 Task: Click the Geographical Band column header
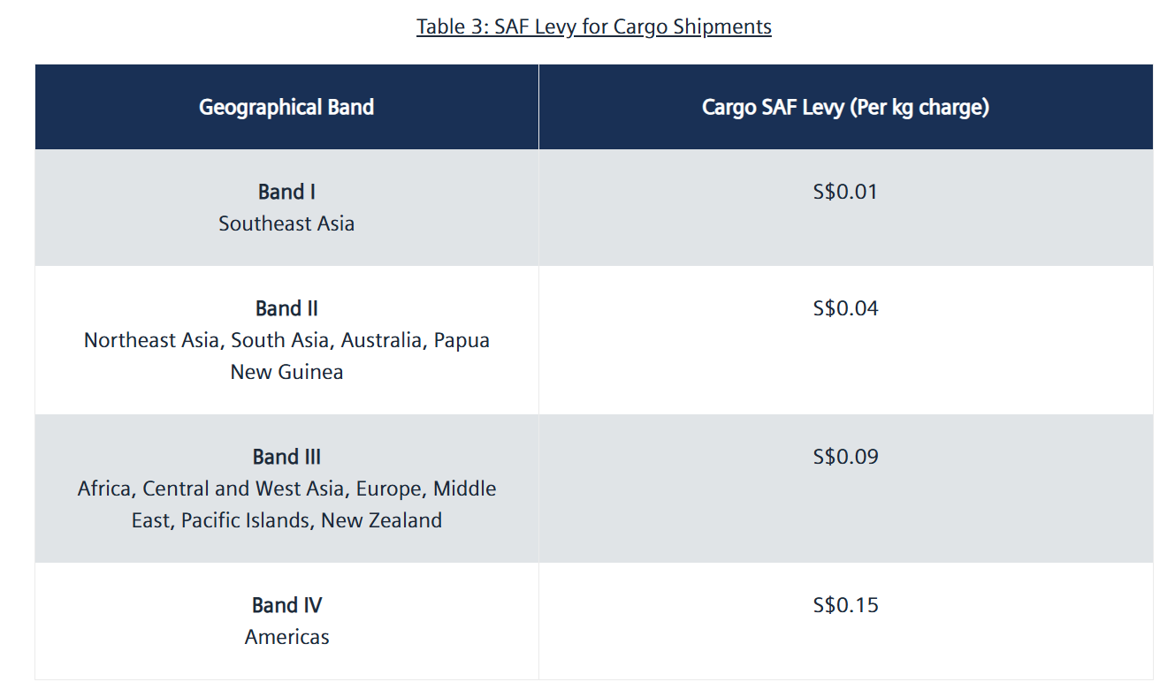[286, 107]
